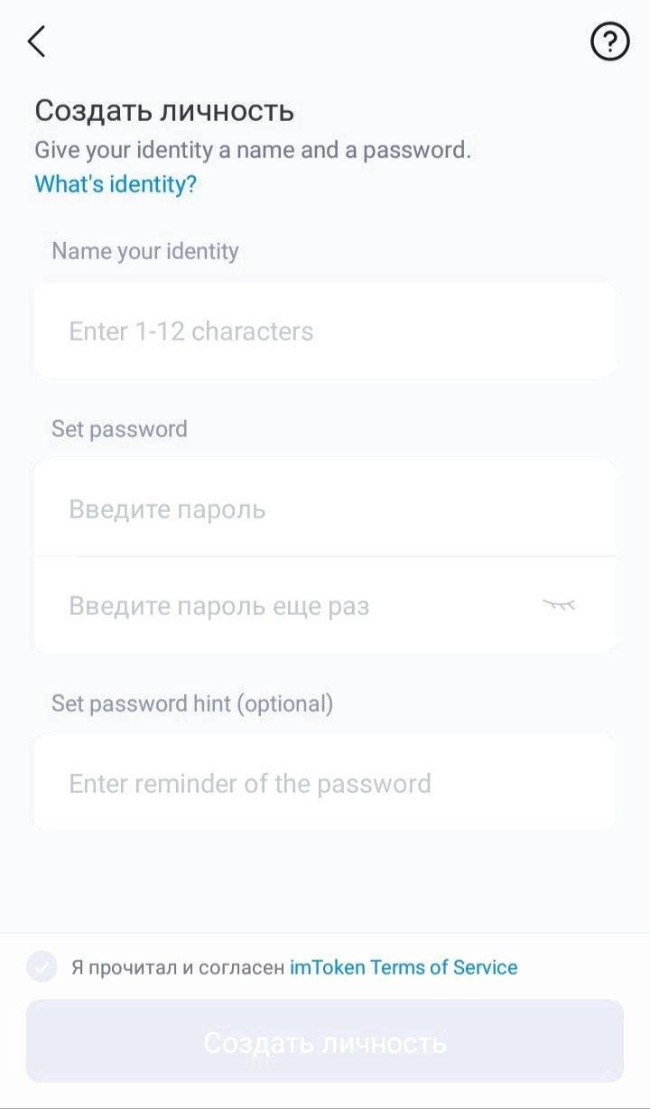Click the "Я прочитал и согласен" text
The image size is (650, 1109).
[x=178, y=967]
